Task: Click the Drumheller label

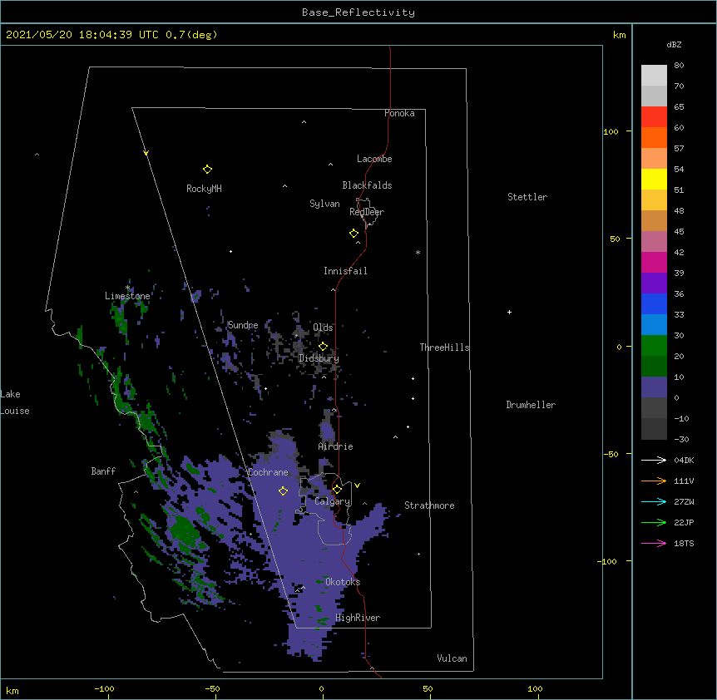Action: (531, 405)
